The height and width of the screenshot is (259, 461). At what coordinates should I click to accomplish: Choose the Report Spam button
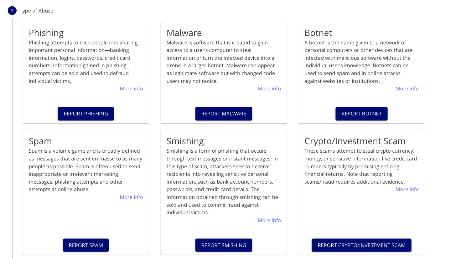point(86,245)
